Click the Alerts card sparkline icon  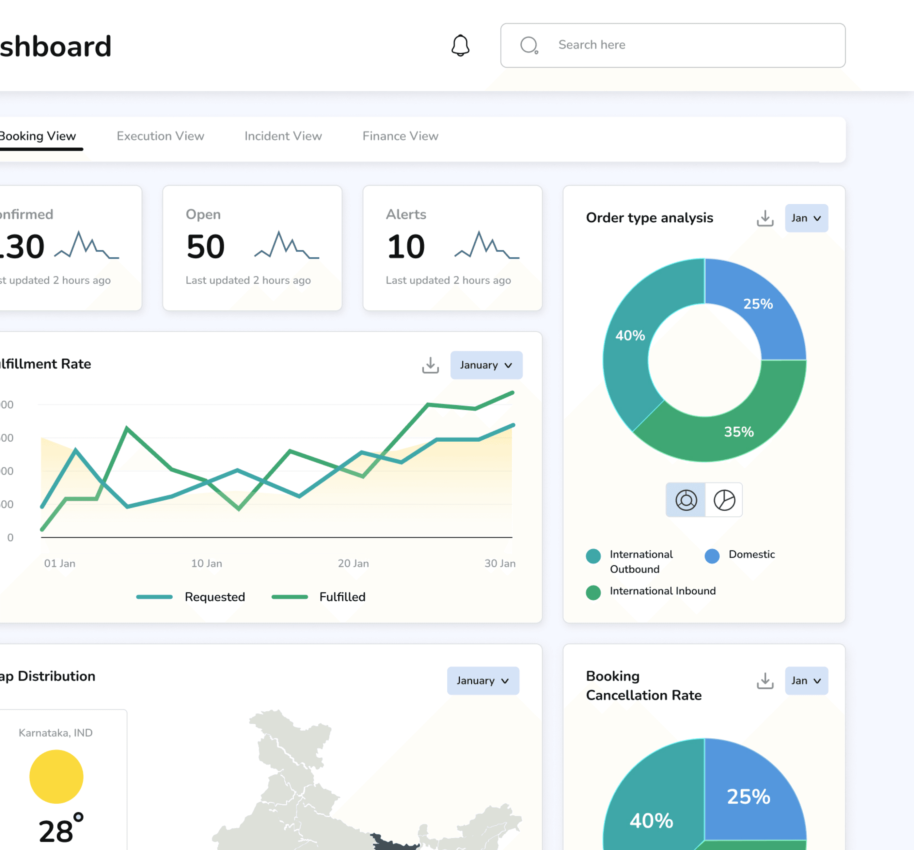(x=487, y=245)
